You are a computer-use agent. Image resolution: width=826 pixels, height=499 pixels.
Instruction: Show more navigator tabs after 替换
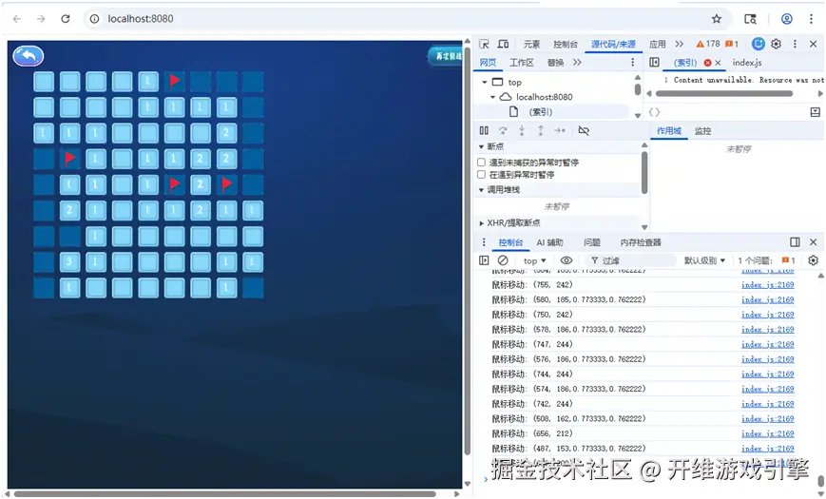click(577, 62)
